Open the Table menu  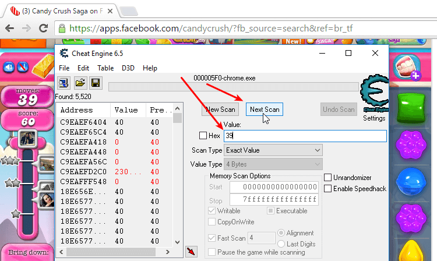[105, 68]
